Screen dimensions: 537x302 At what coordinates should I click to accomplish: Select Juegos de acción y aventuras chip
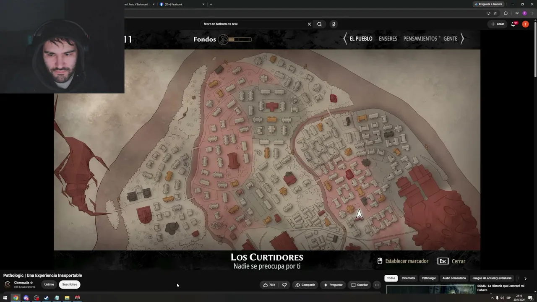[x=492, y=278]
